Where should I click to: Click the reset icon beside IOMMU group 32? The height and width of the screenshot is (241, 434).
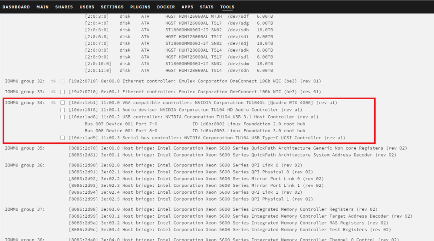53,81
